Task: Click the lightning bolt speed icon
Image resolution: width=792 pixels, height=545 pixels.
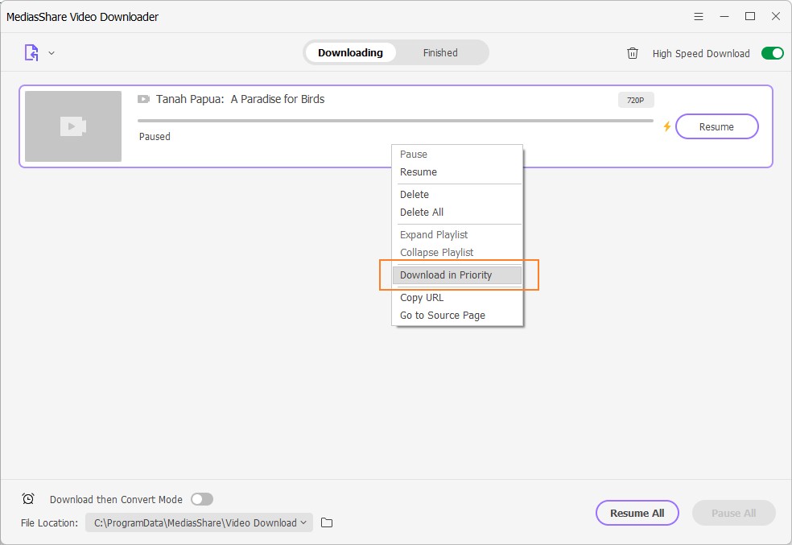Action: [x=666, y=126]
